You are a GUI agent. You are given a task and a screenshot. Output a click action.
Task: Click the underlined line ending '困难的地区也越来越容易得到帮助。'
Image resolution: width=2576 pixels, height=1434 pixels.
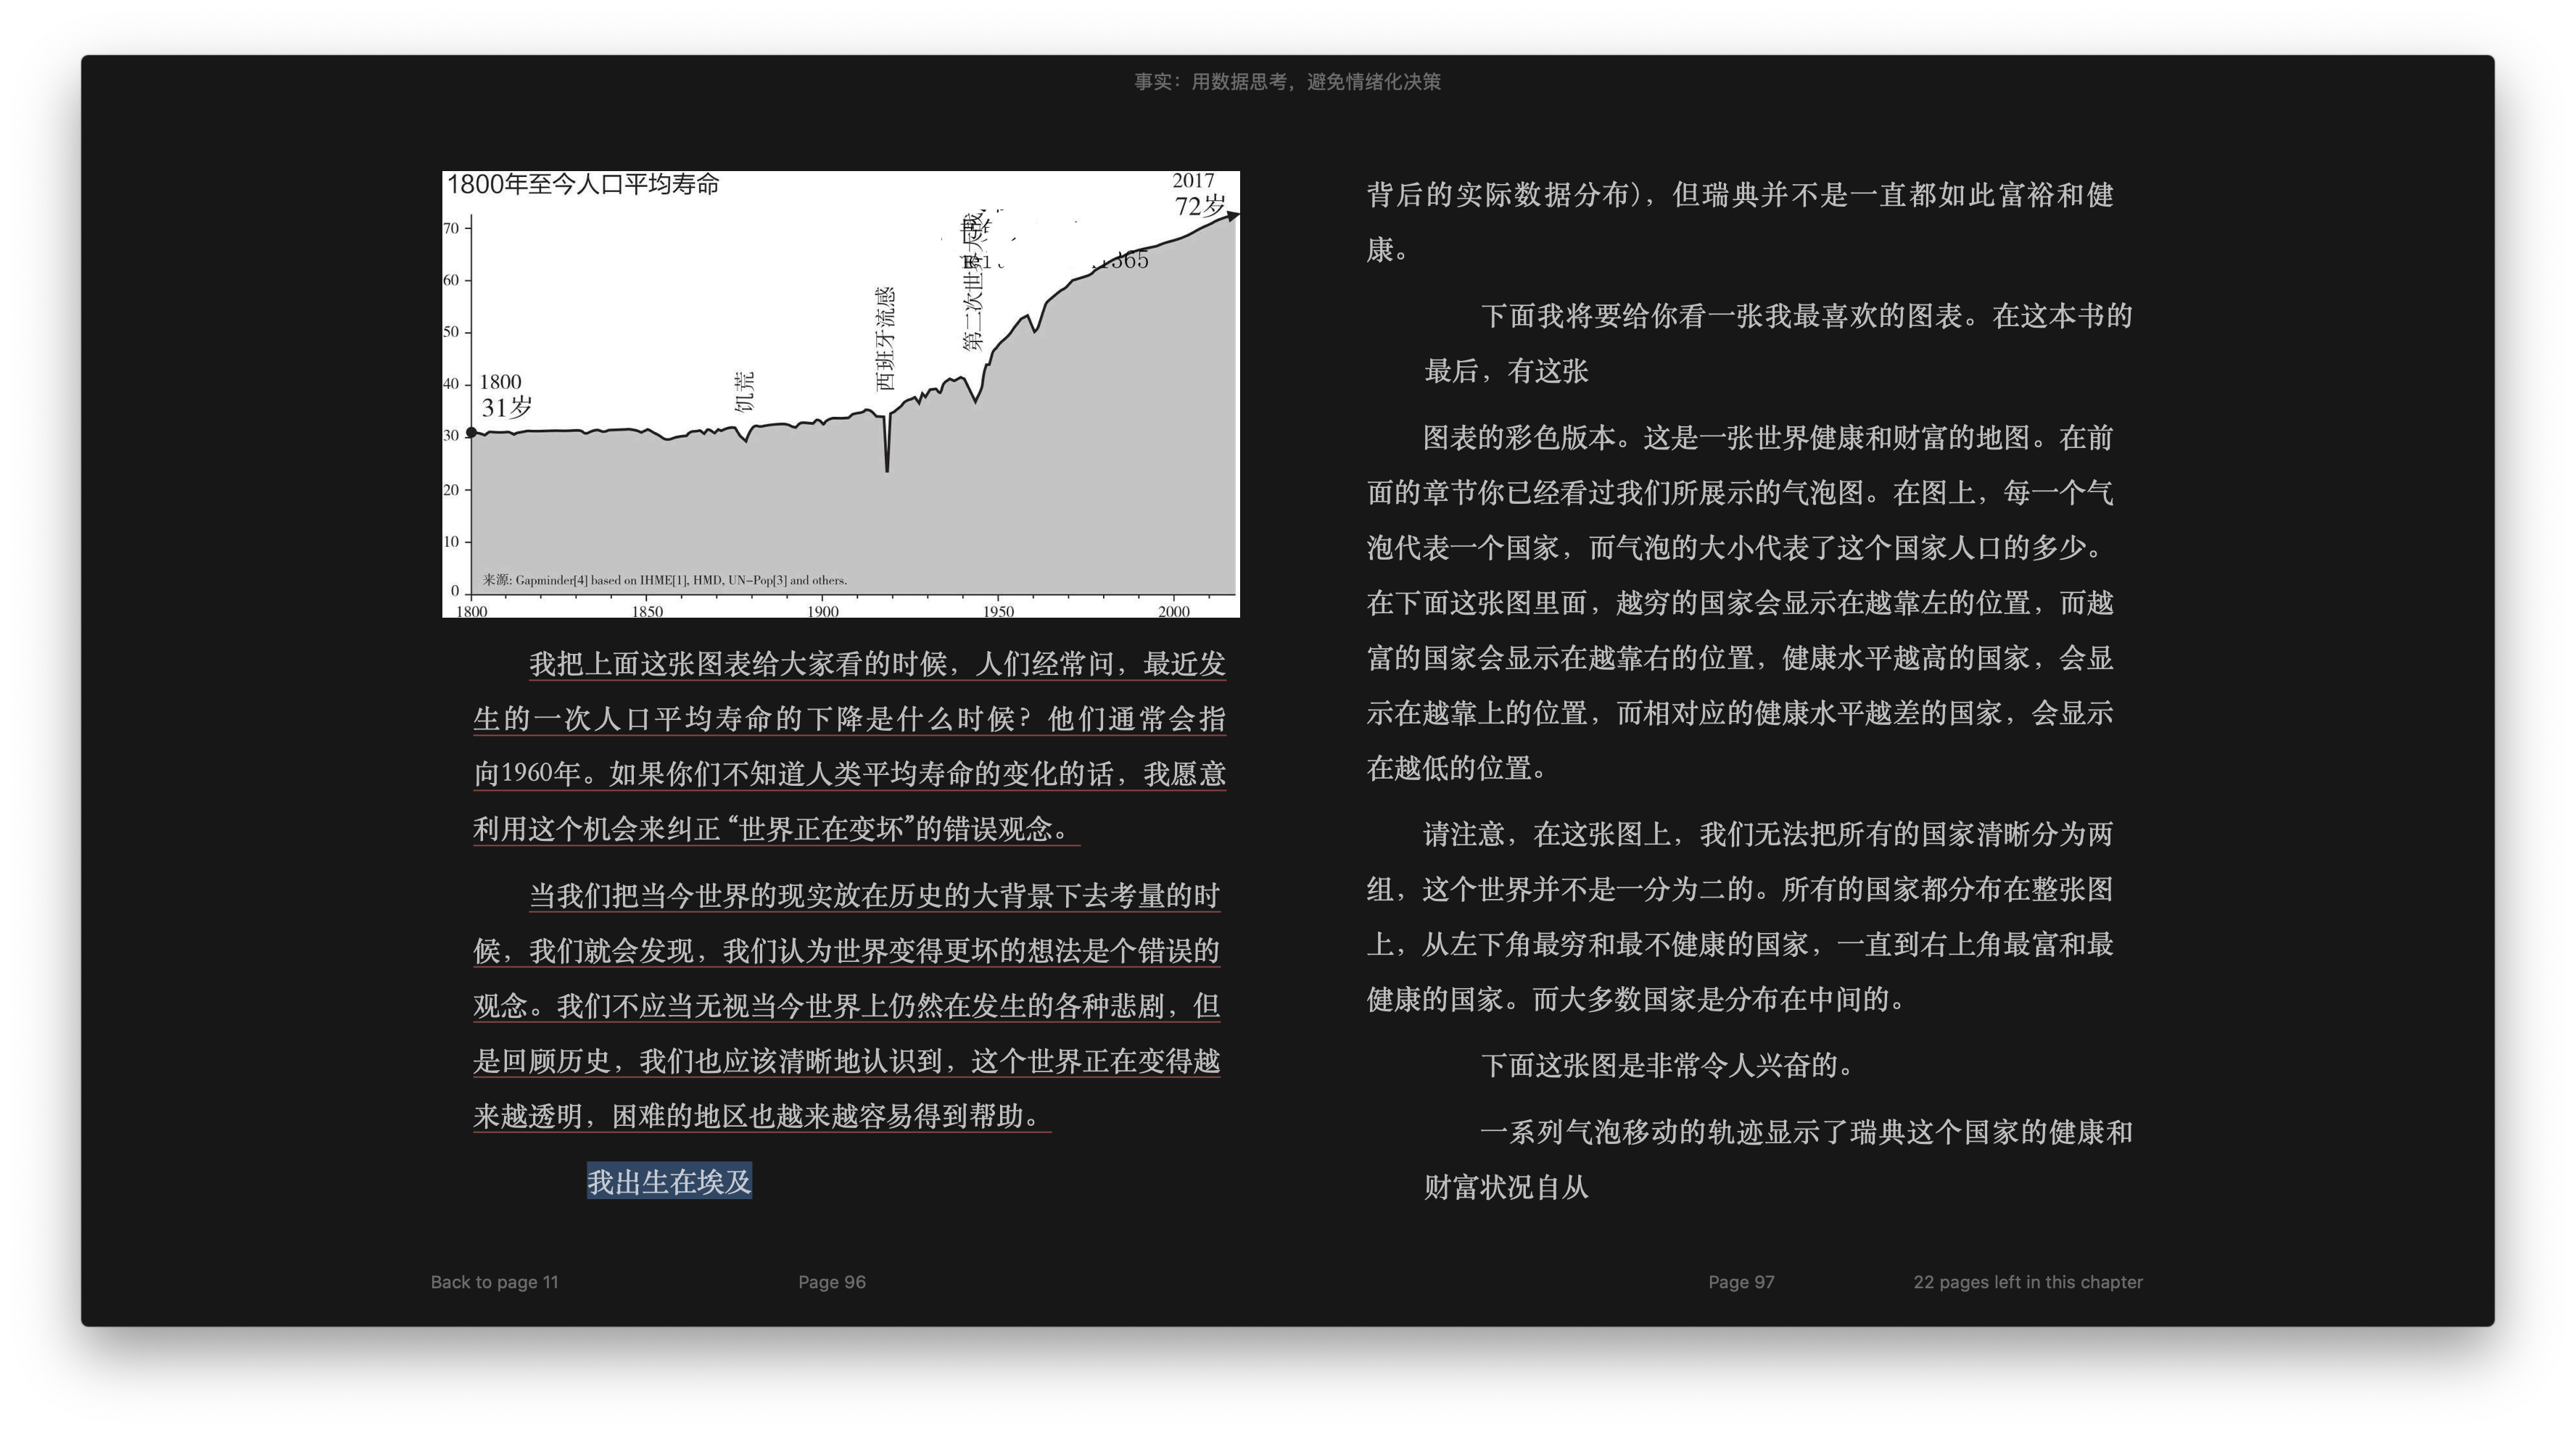(x=762, y=1116)
